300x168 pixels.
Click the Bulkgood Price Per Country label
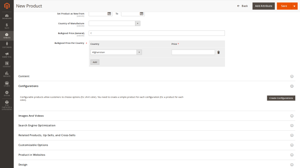click(x=69, y=43)
